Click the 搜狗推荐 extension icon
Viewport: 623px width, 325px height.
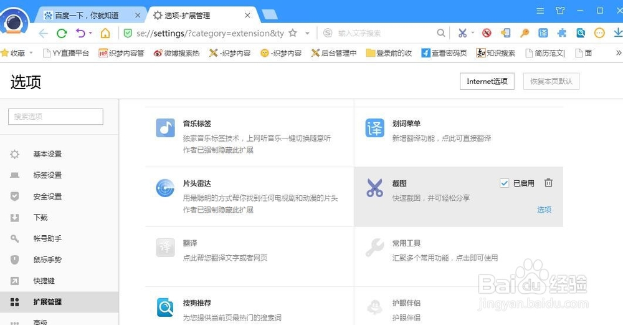165,307
